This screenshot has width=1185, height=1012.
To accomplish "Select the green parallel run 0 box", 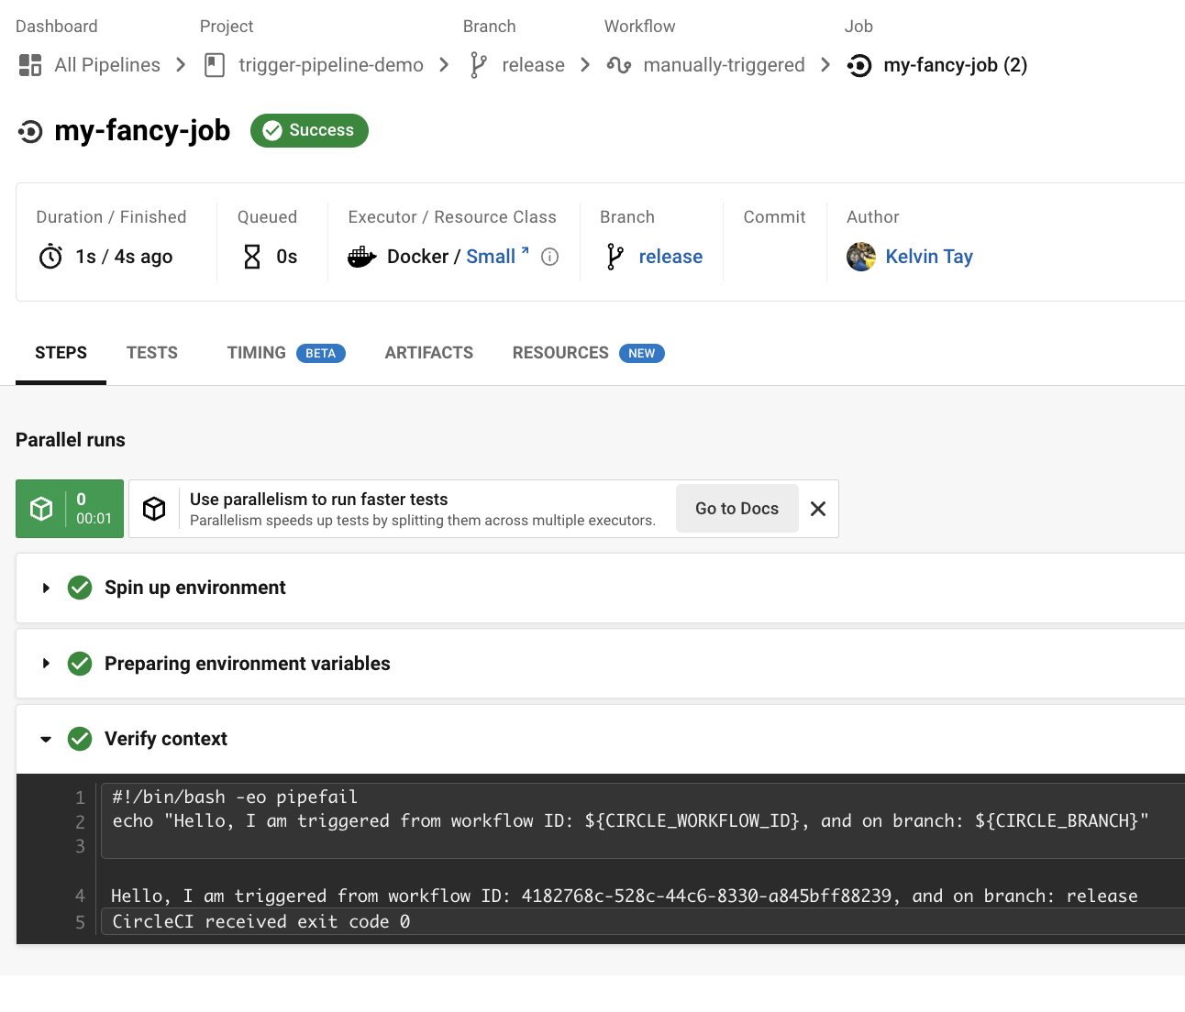I will (x=69, y=508).
